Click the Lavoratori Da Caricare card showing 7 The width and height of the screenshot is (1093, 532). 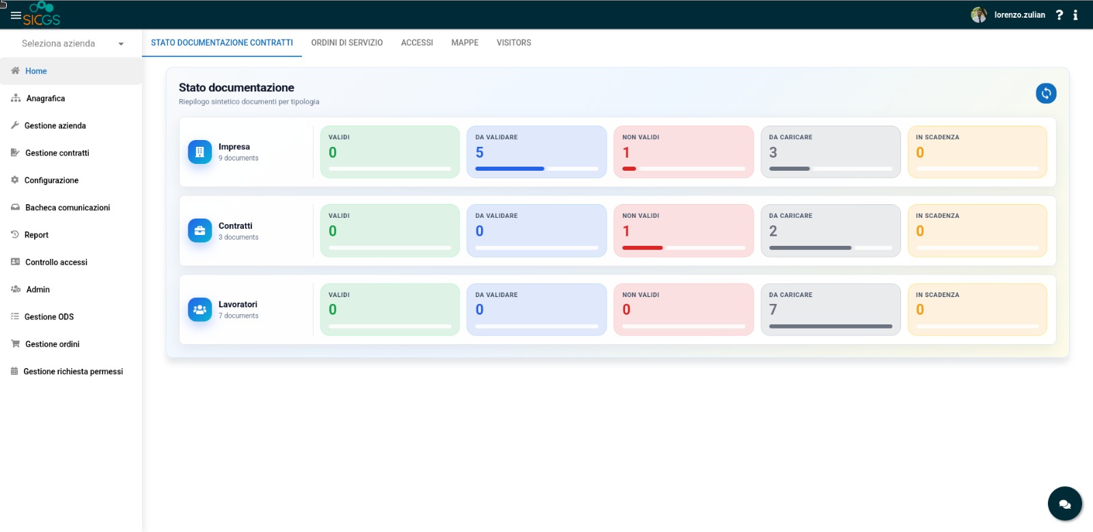831,309
